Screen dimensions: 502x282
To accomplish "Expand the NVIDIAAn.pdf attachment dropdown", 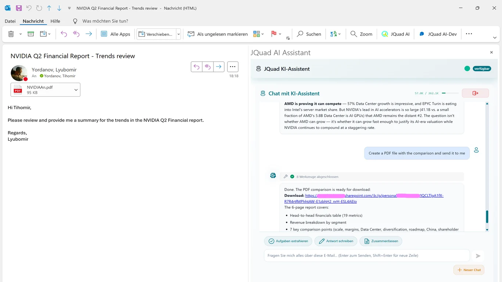I will [x=76, y=90].
